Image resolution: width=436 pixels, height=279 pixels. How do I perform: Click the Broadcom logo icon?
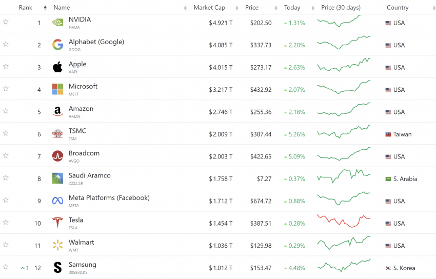click(x=57, y=156)
